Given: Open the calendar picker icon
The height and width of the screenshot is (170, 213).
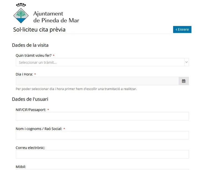Looking at the screenshot, I should (x=184, y=81).
